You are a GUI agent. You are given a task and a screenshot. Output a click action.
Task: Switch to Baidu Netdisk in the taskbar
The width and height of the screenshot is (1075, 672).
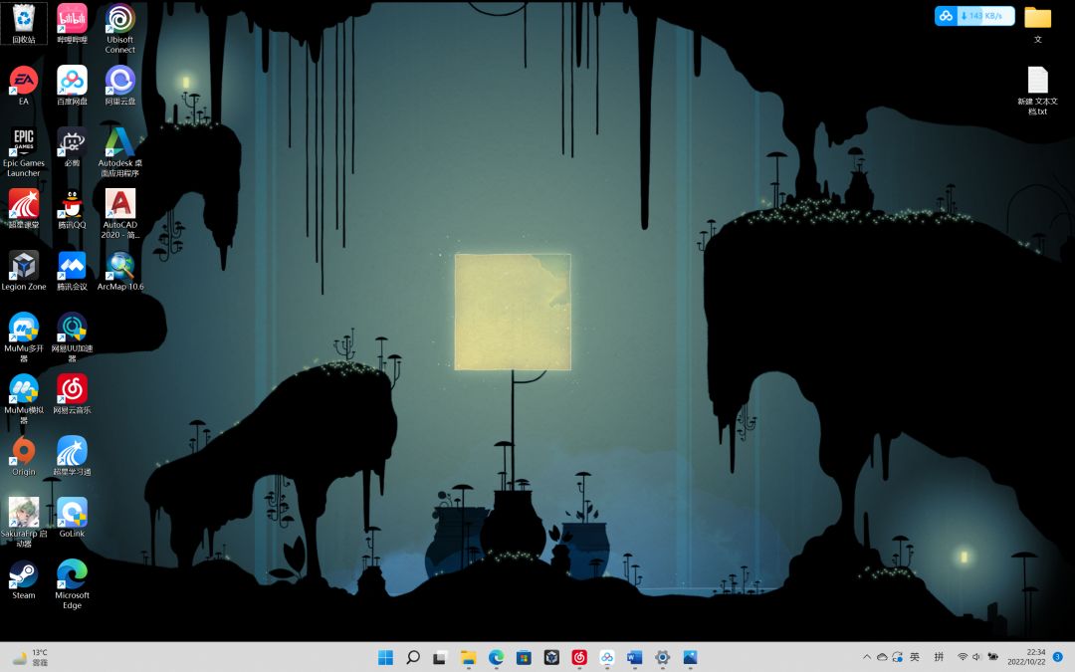click(607, 657)
